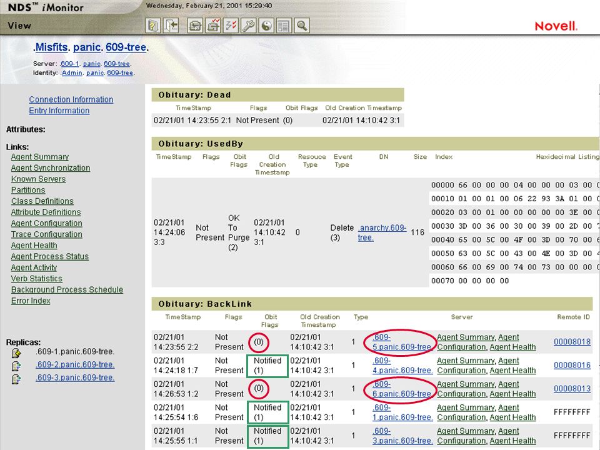Open Agent Health in the Links list
This screenshot has width=600, height=450.
pyautogui.click(x=34, y=246)
